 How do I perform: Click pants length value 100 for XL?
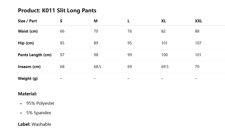click(164, 55)
